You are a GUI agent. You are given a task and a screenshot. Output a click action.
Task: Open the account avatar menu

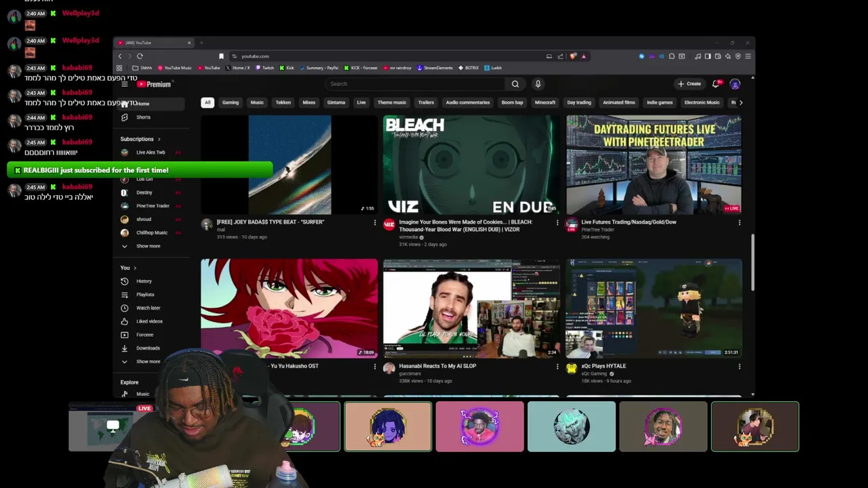735,84
